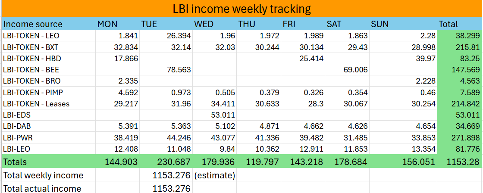Select the TUE column header
483x193 pixels.
click(166, 24)
